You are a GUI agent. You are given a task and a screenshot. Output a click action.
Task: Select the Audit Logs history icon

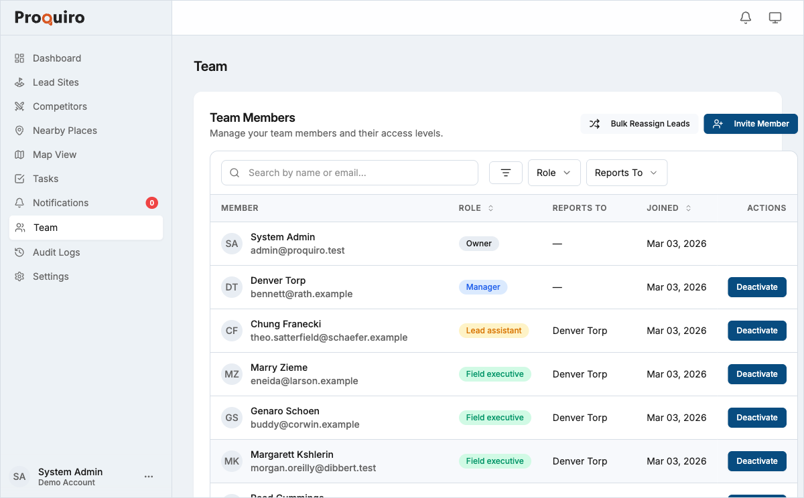19,252
